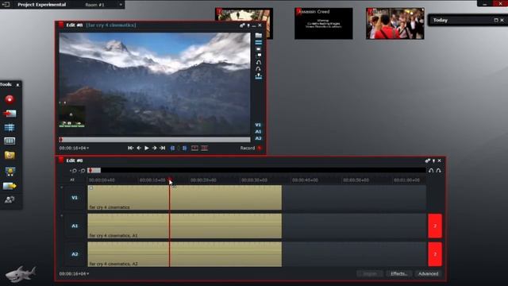Select the far cry 4 cinematics V1 clip
The height and width of the screenshot is (286, 508).
[185, 198]
